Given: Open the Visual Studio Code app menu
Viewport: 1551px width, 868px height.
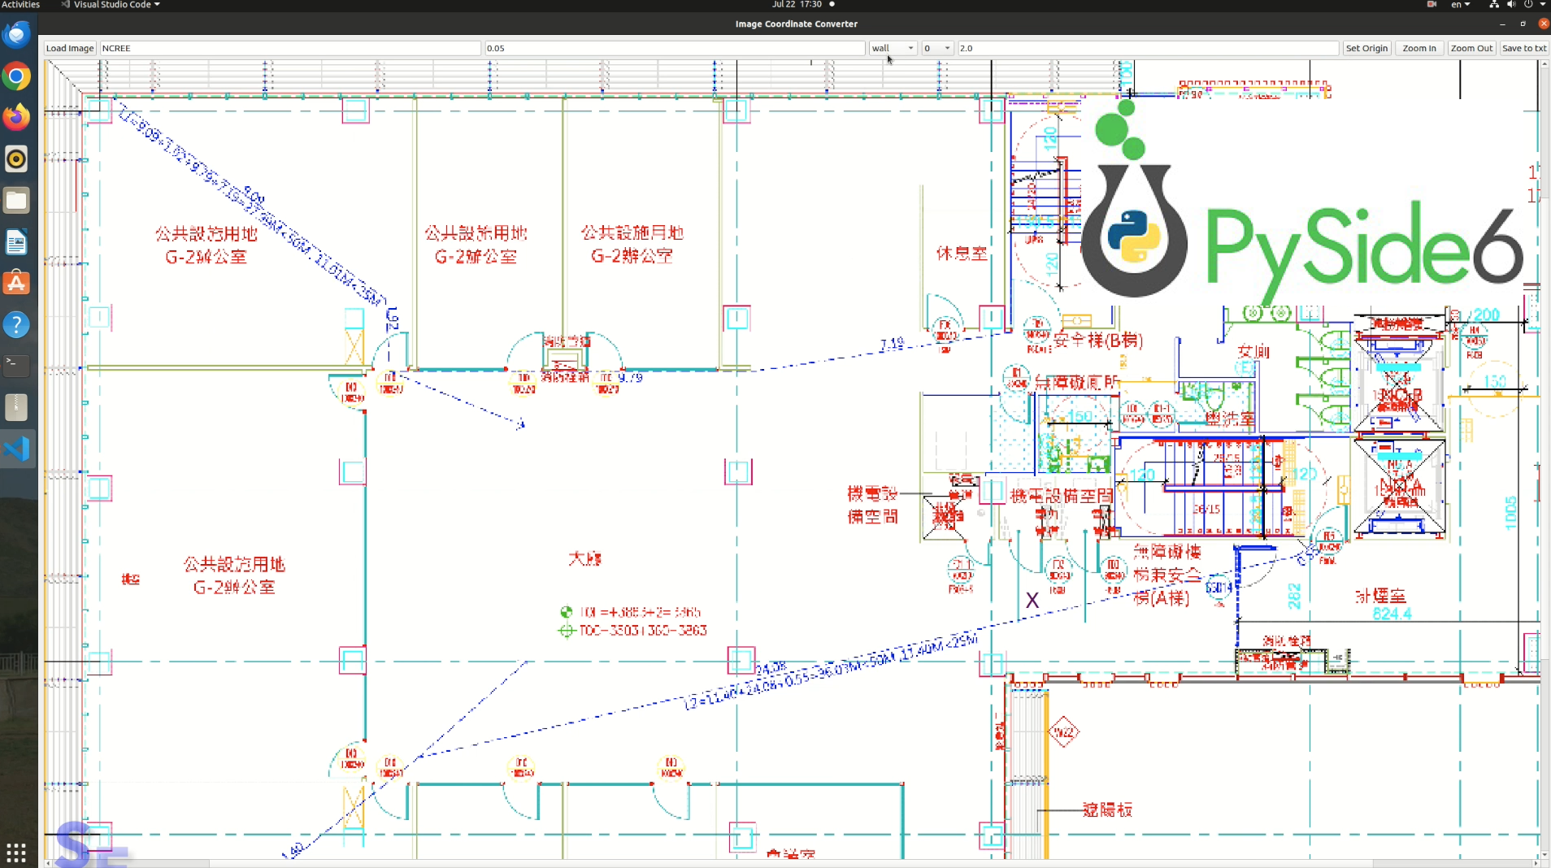Looking at the screenshot, I should pos(111,4).
